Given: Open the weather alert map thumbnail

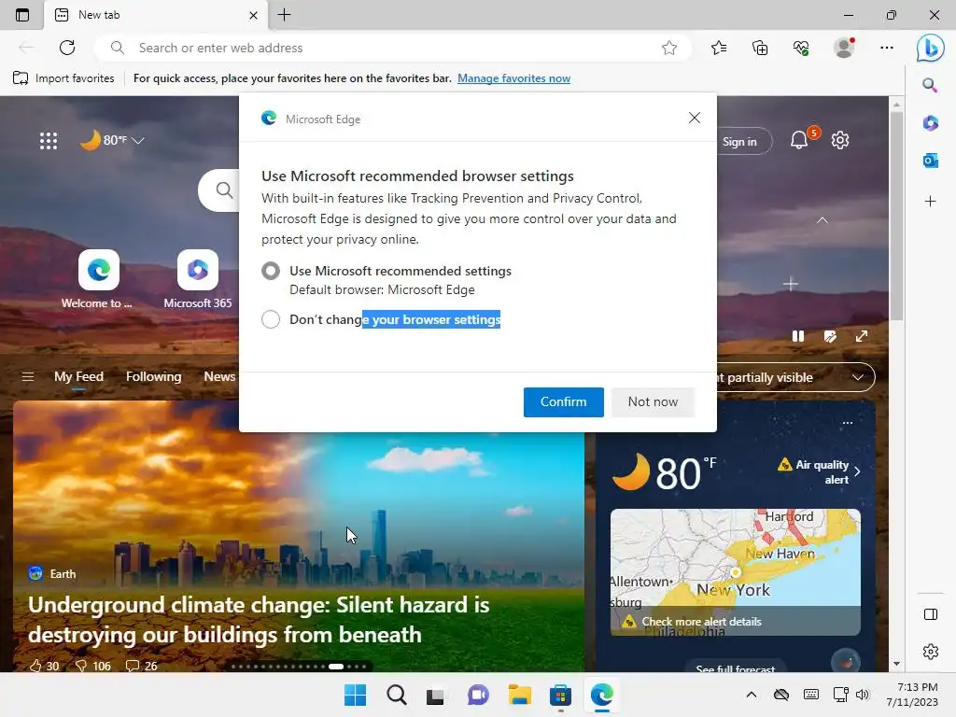Looking at the screenshot, I should [736, 572].
